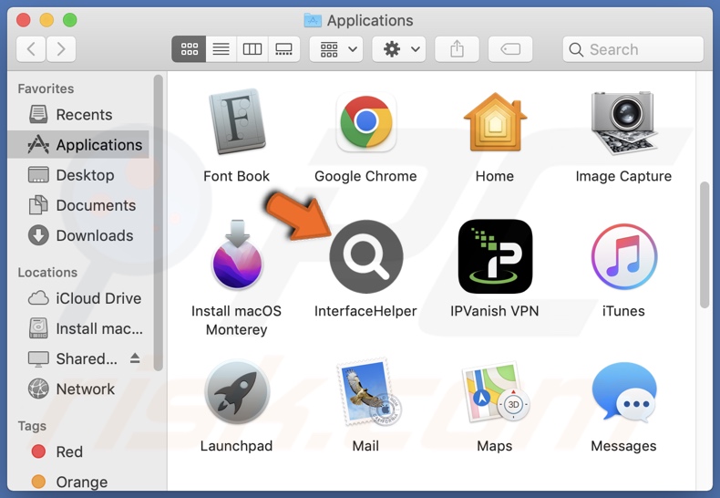
Task: Open Network in the sidebar
Action: 78,389
